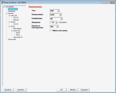Click the Importeren button
Screen dimensions: 116x93
coord(21,90)
